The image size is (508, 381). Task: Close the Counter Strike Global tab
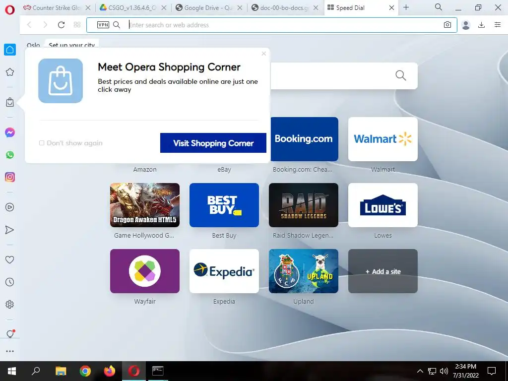88,8
